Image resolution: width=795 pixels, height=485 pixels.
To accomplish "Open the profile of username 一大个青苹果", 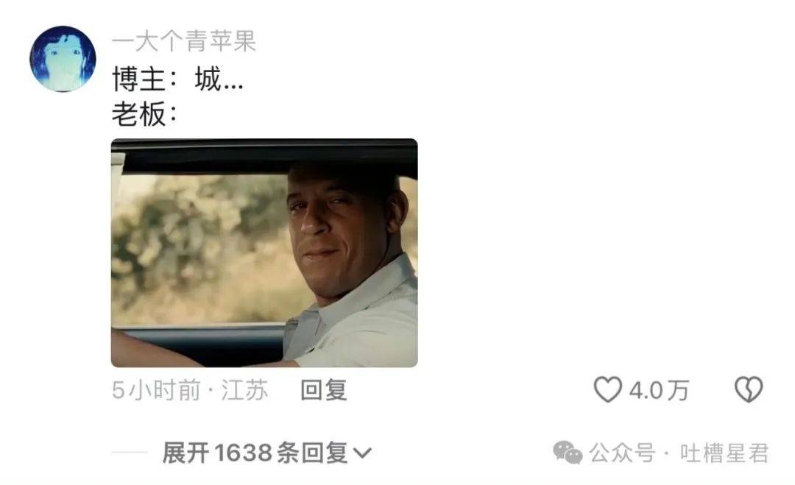I will coord(184,41).
